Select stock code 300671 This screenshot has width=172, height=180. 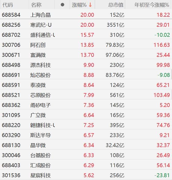pyautogui.click(x=11, y=55)
